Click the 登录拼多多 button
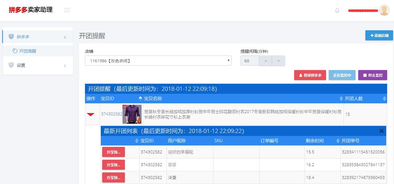This screenshot has height=184, width=394. [310, 75]
